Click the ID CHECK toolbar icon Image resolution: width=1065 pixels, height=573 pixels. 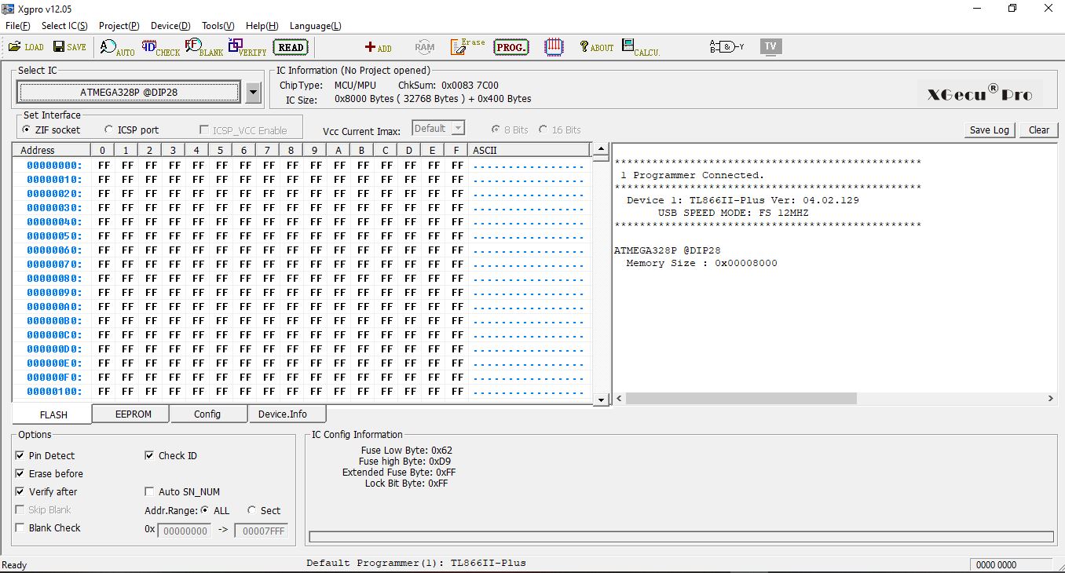pos(161,47)
